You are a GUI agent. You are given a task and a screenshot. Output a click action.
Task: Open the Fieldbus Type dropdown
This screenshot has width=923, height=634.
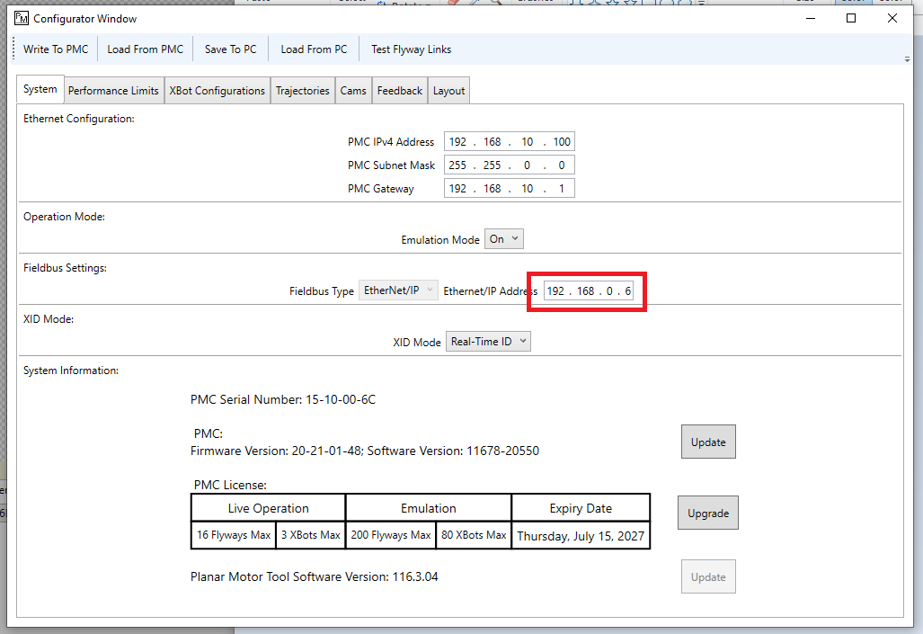[399, 290]
